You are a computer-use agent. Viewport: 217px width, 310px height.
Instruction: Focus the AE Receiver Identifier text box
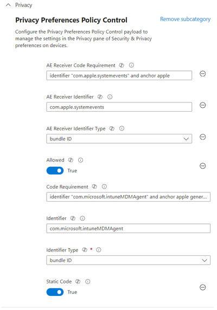(119, 107)
